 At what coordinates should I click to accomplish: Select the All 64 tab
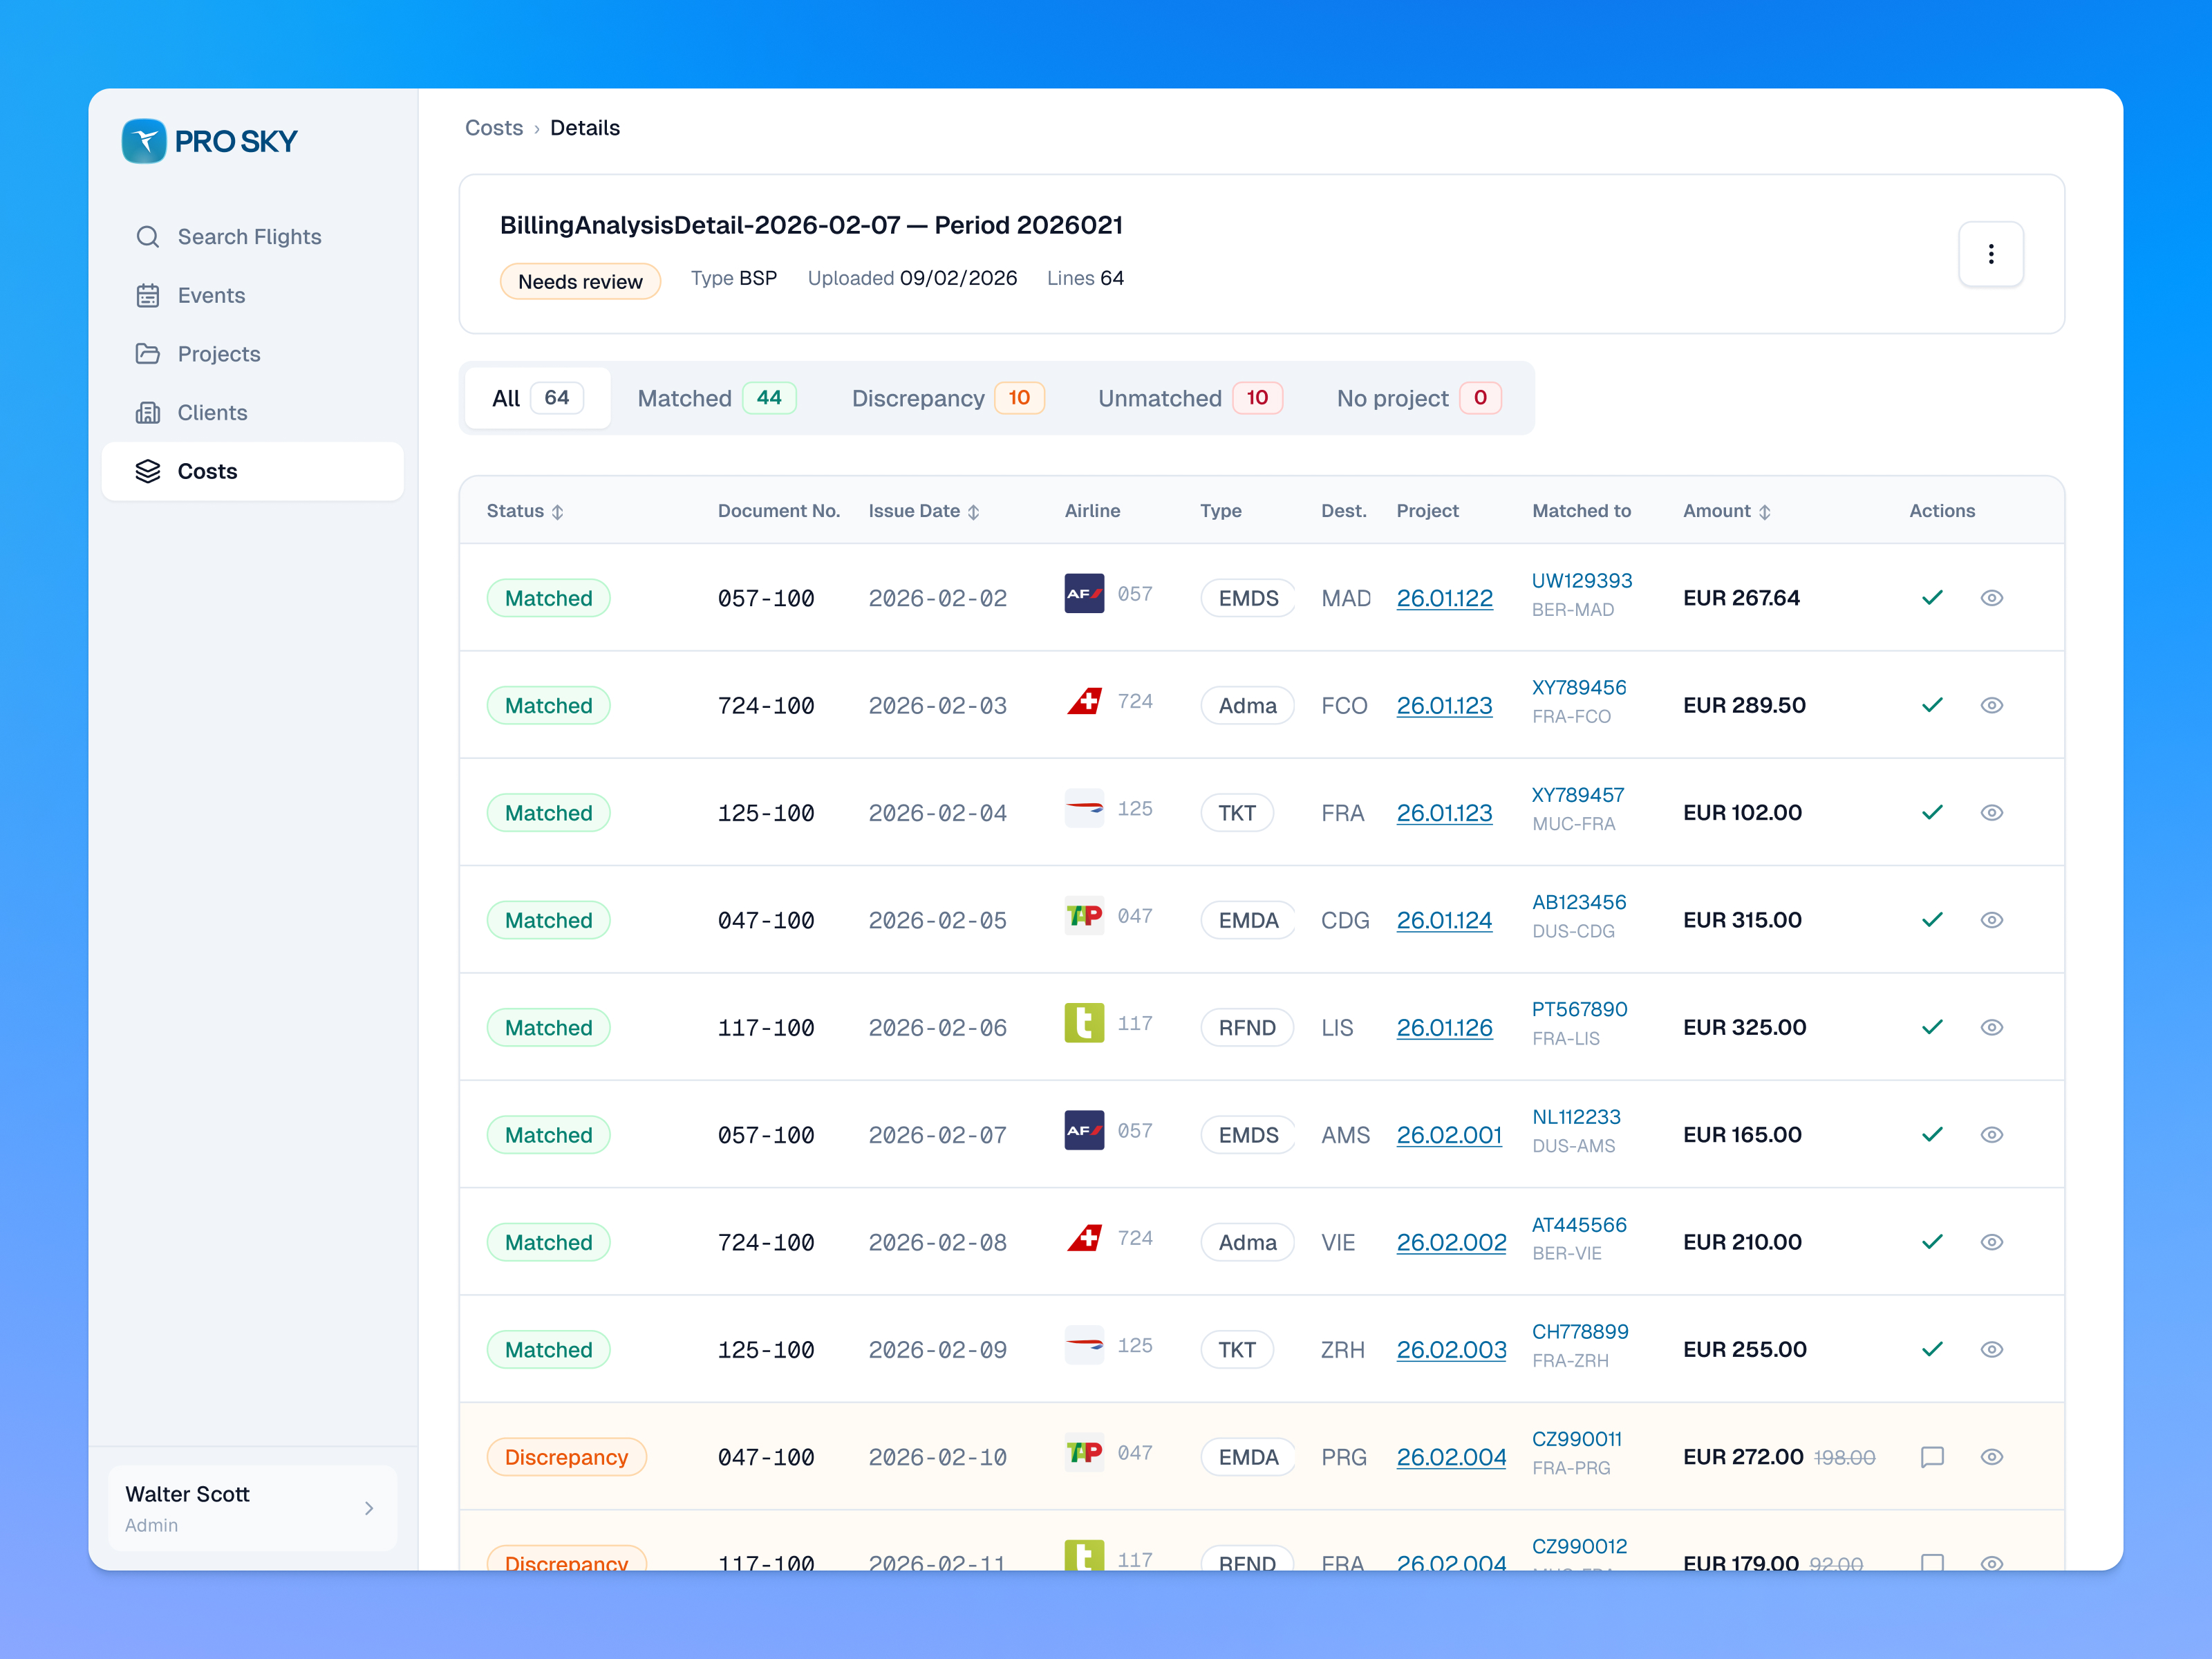coord(538,398)
